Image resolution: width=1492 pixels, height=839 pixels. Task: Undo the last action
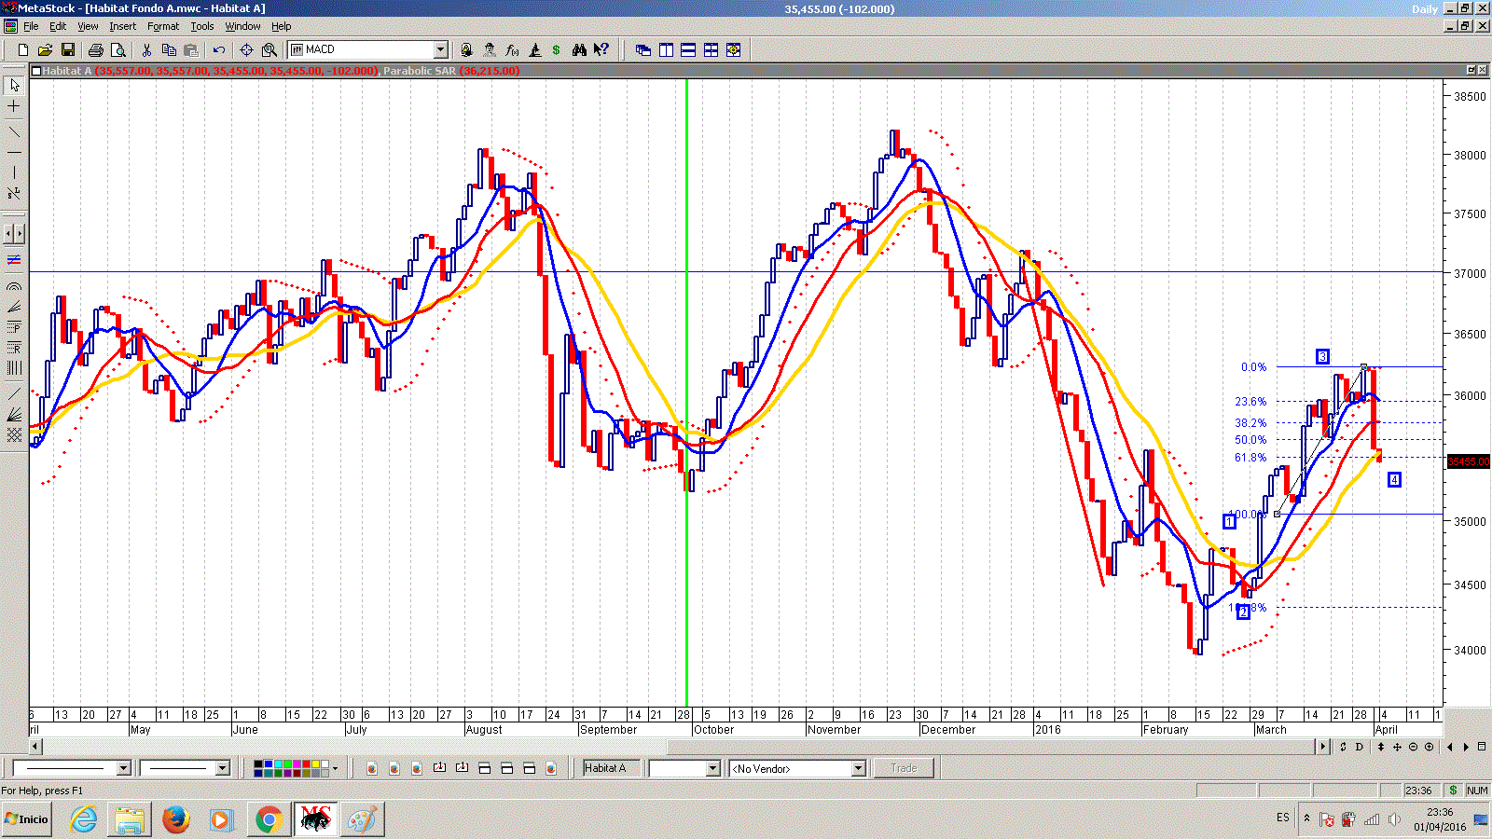pyautogui.click(x=219, y=49)
